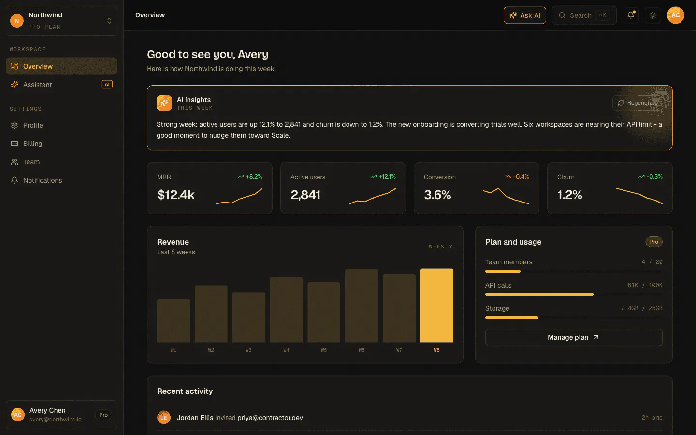Click the Assistant sparkle icon in sidebar

coord(14,85)
